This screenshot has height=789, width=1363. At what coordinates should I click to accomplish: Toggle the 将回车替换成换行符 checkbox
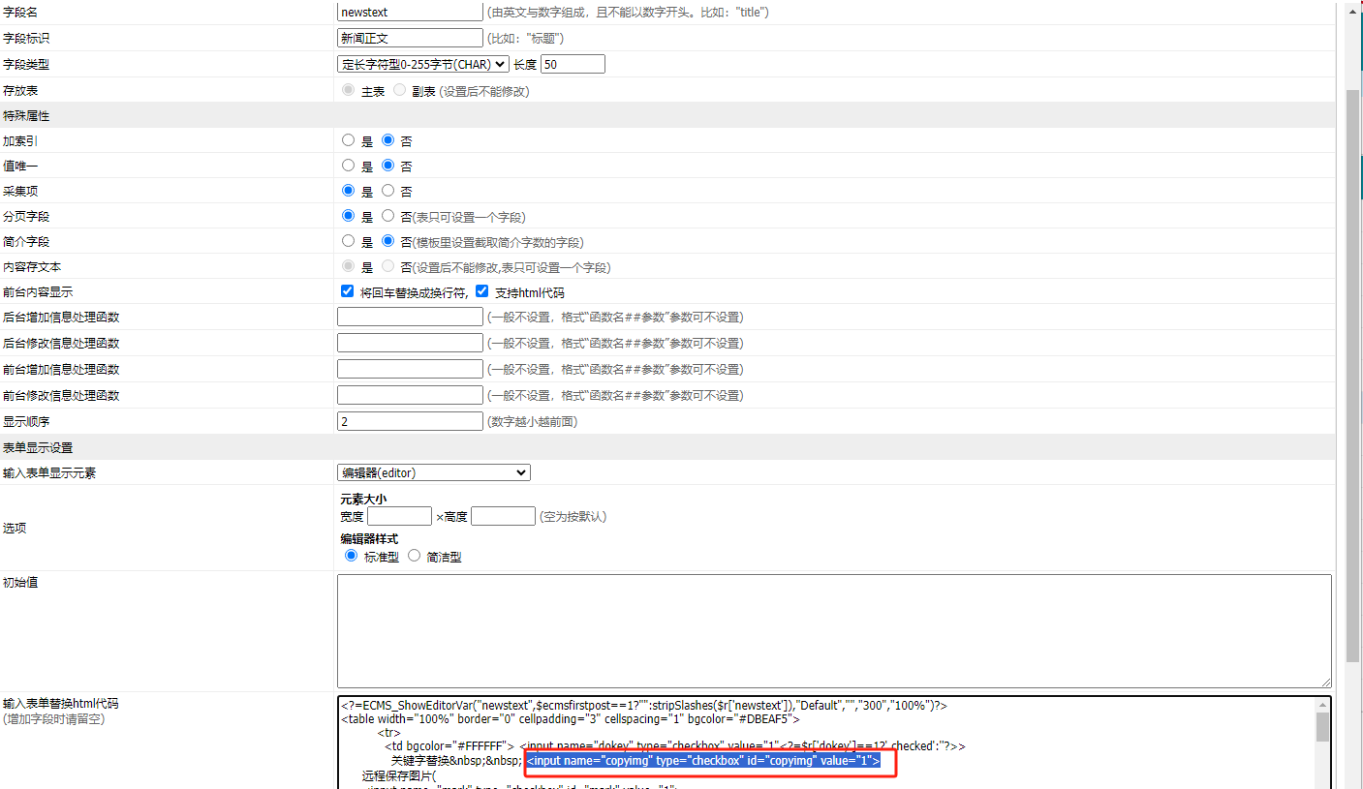tap(348, 291)
